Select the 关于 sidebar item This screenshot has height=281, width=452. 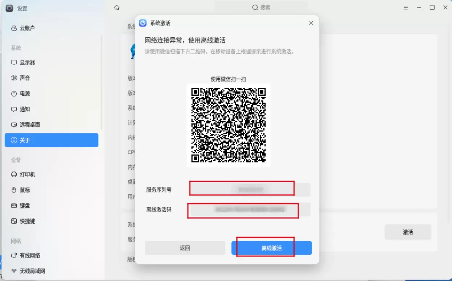click(x=51, y=140)
